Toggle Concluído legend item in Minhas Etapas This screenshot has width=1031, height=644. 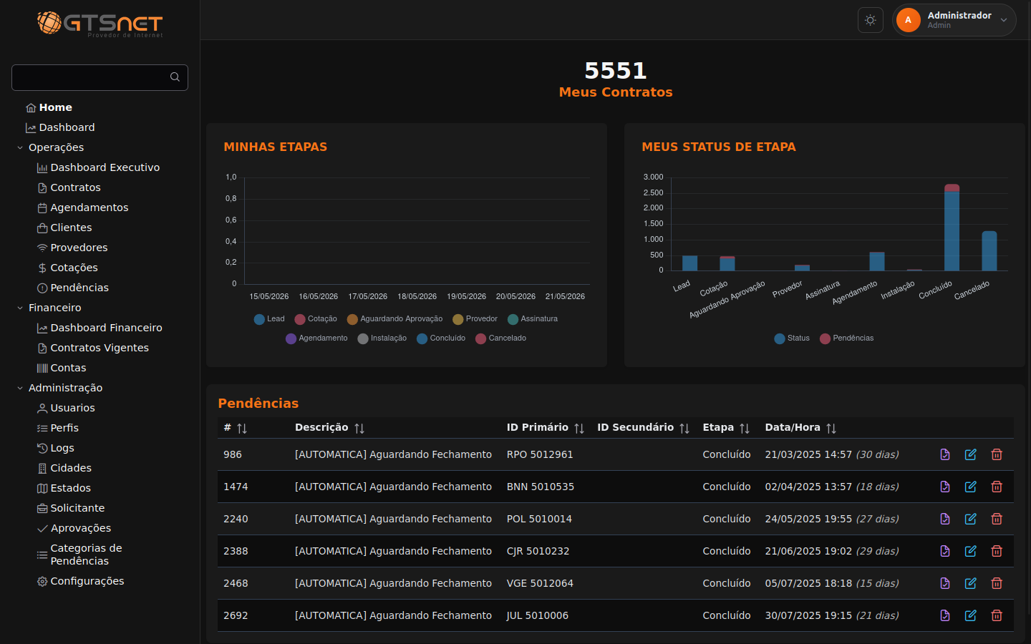(x=441, y=338)
